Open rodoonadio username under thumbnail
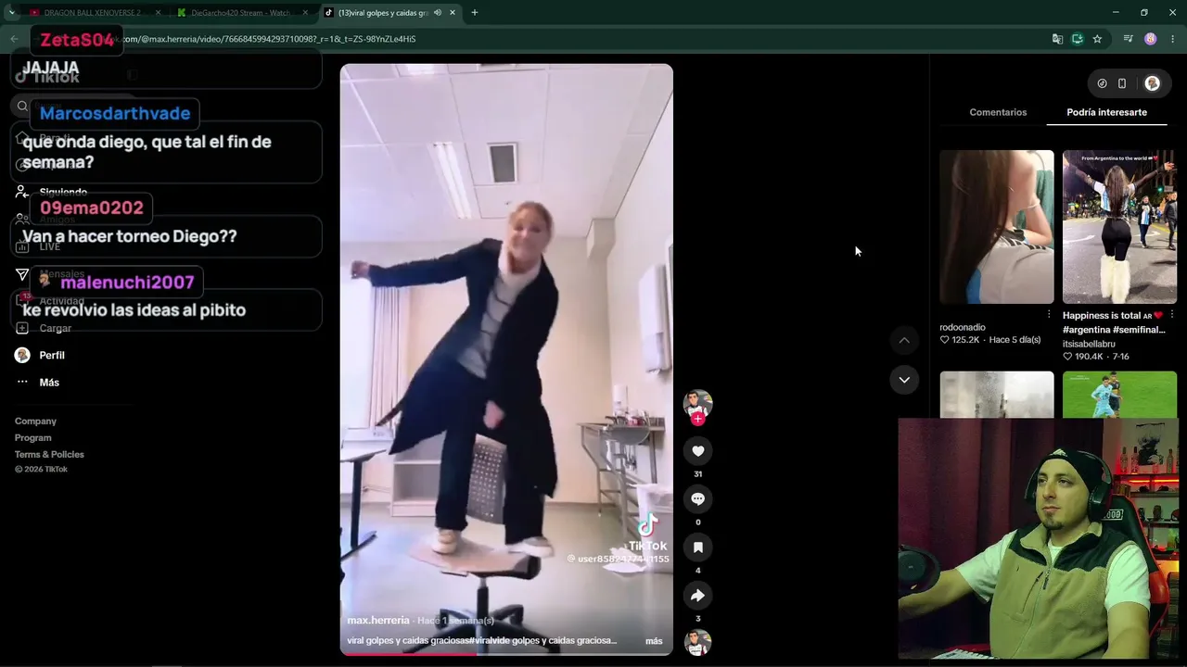 963,327
